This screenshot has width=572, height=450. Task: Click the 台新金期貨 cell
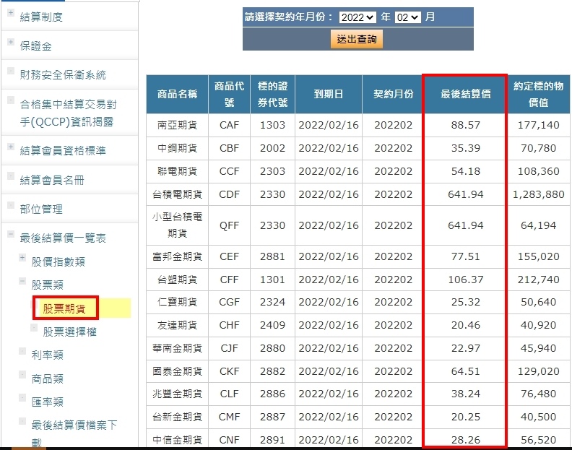[177, 417]
